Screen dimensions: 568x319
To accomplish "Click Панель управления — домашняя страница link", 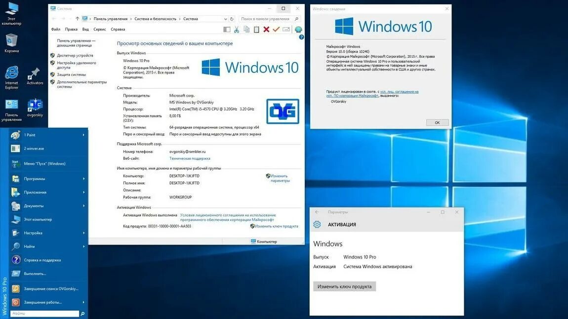I will (76, 43).
